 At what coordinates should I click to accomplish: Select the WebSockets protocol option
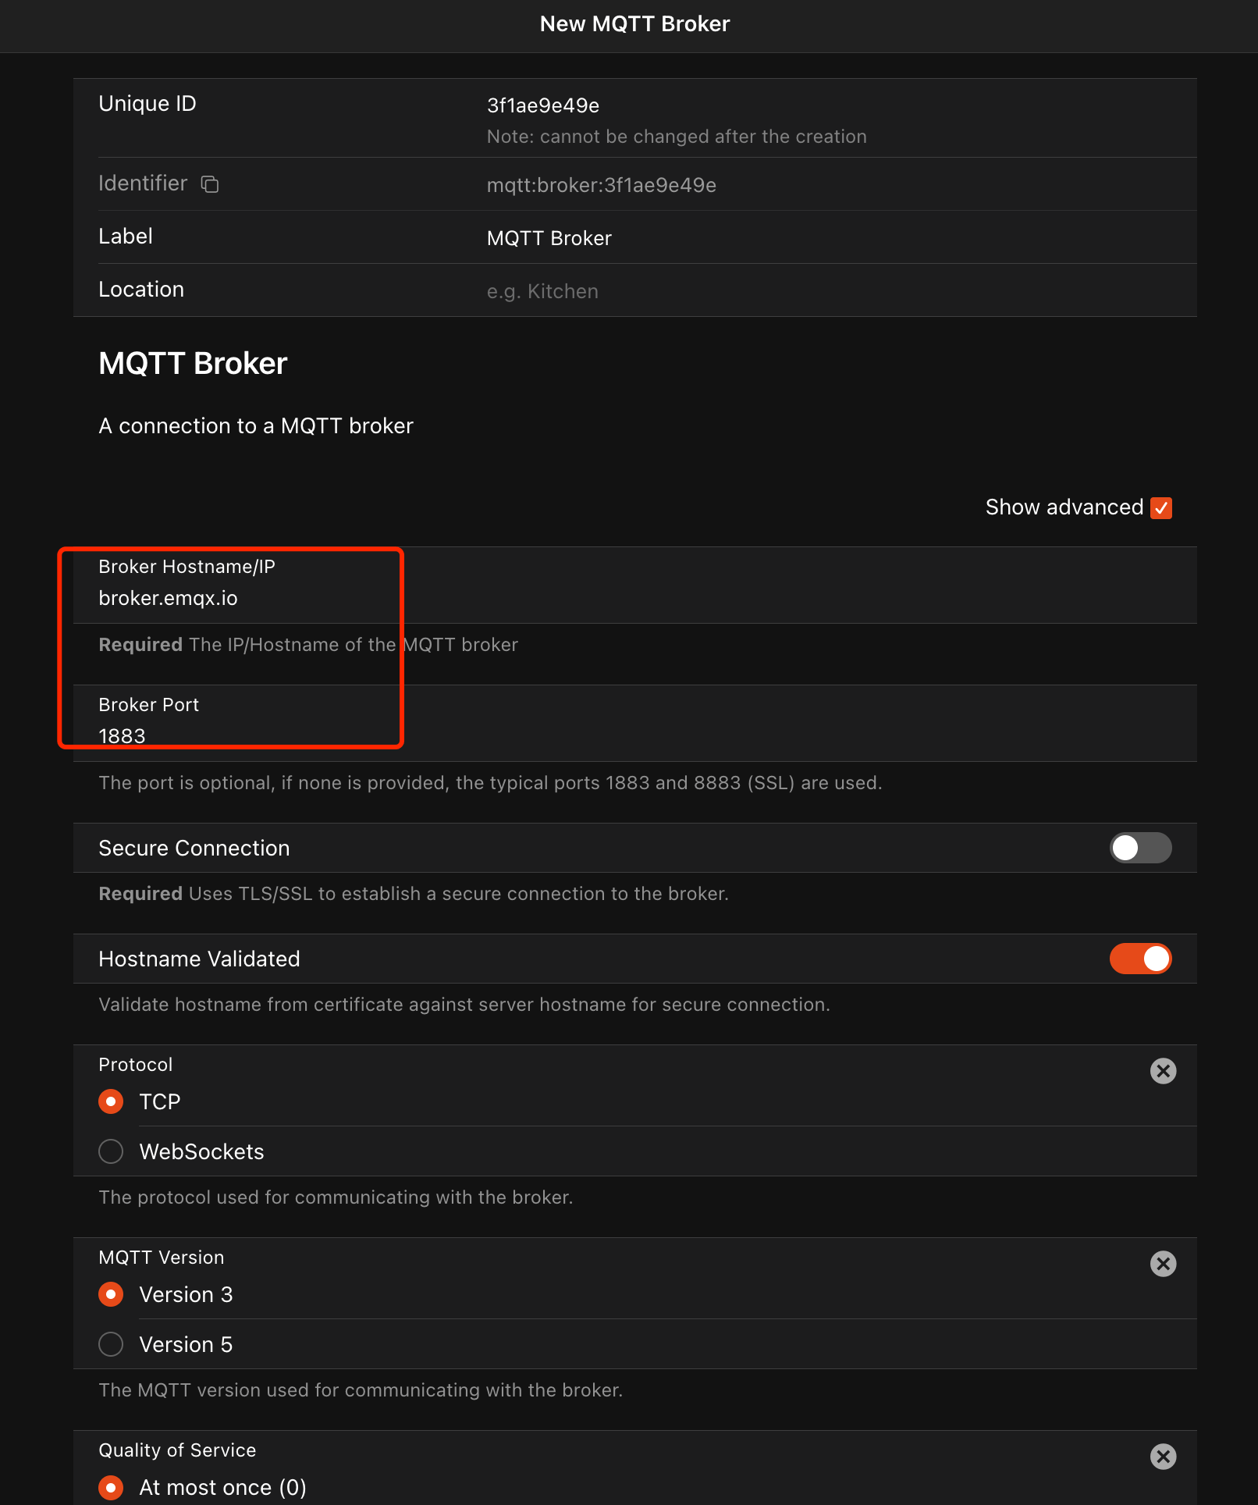pyautogui.click(x=111, y=1151)
